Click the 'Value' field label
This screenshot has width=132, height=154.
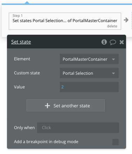[19, 87]
